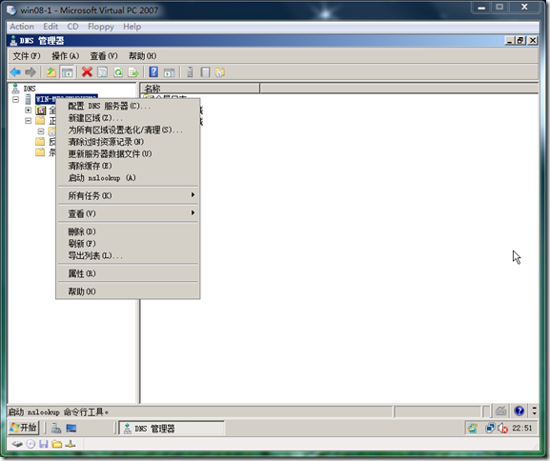
Task: Click the Up One Level folder icon
Action: pyautogui.click(x=51, y=72)
